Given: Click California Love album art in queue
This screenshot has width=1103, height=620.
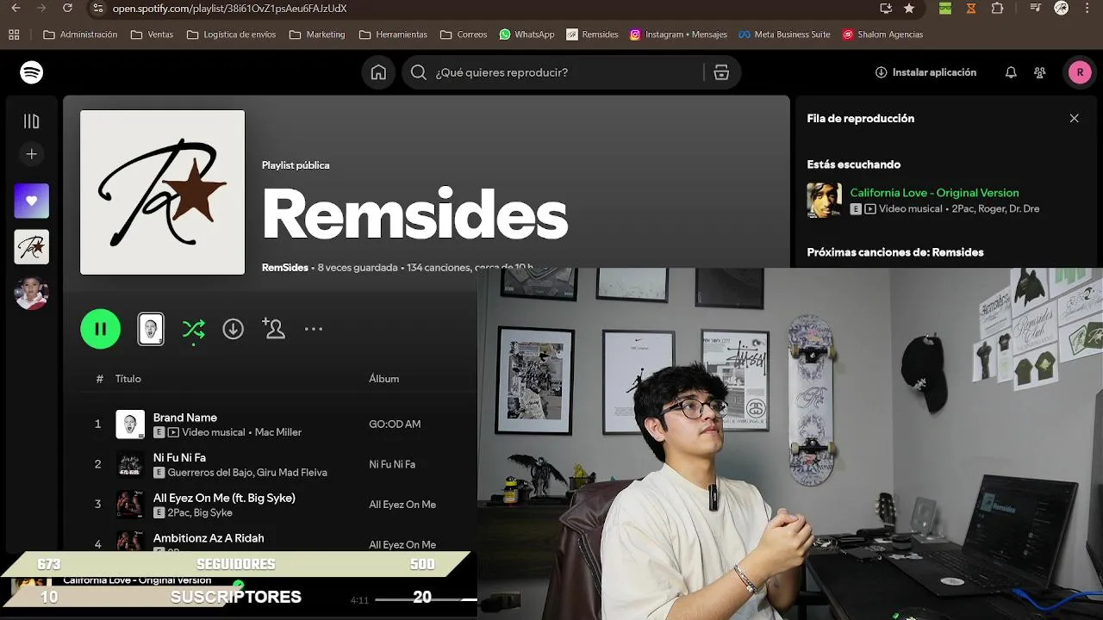Looking at the screenshot, I should coord(825,201).
